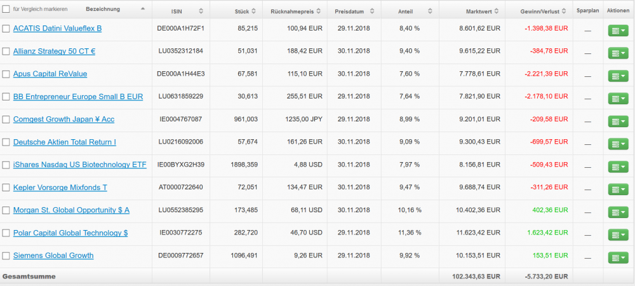Toggle the header 'für Vergleich markieren' checkbox
The image size is (635, 286).
tap(6, 10)
